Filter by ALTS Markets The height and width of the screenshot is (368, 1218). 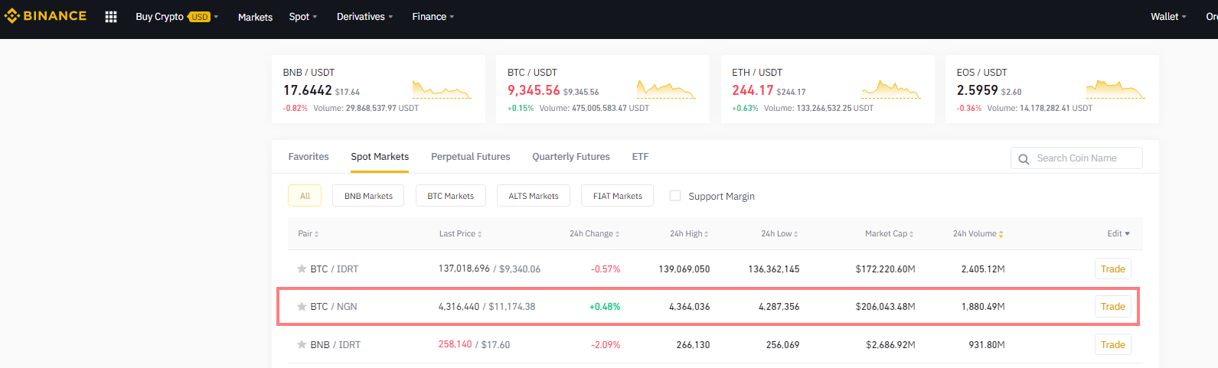tap(534, 196)
